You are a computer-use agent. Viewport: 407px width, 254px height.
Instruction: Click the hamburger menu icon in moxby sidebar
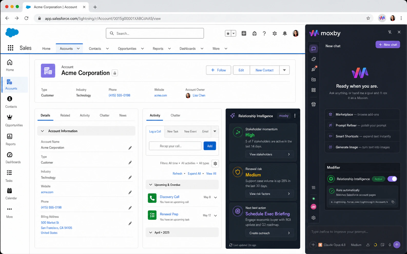314,188
